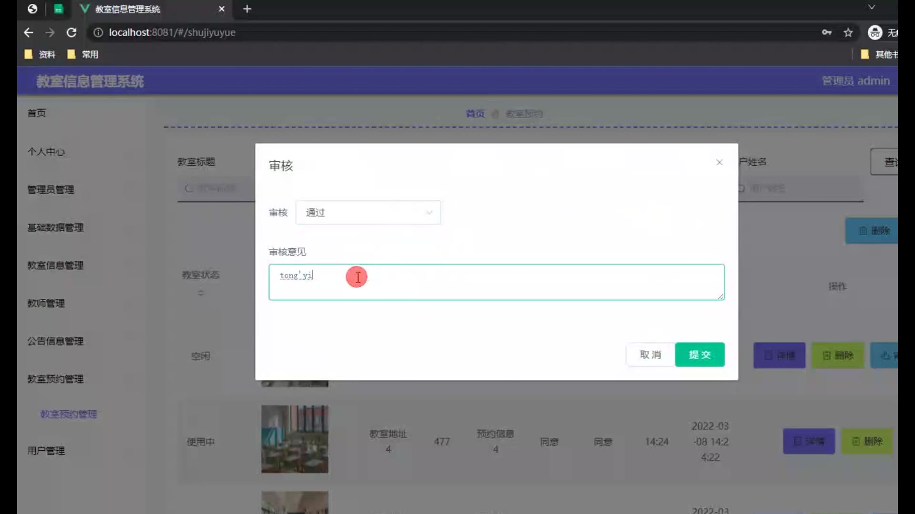
Task: Click the site information icon by URL
Action: [x=98, y=32]
